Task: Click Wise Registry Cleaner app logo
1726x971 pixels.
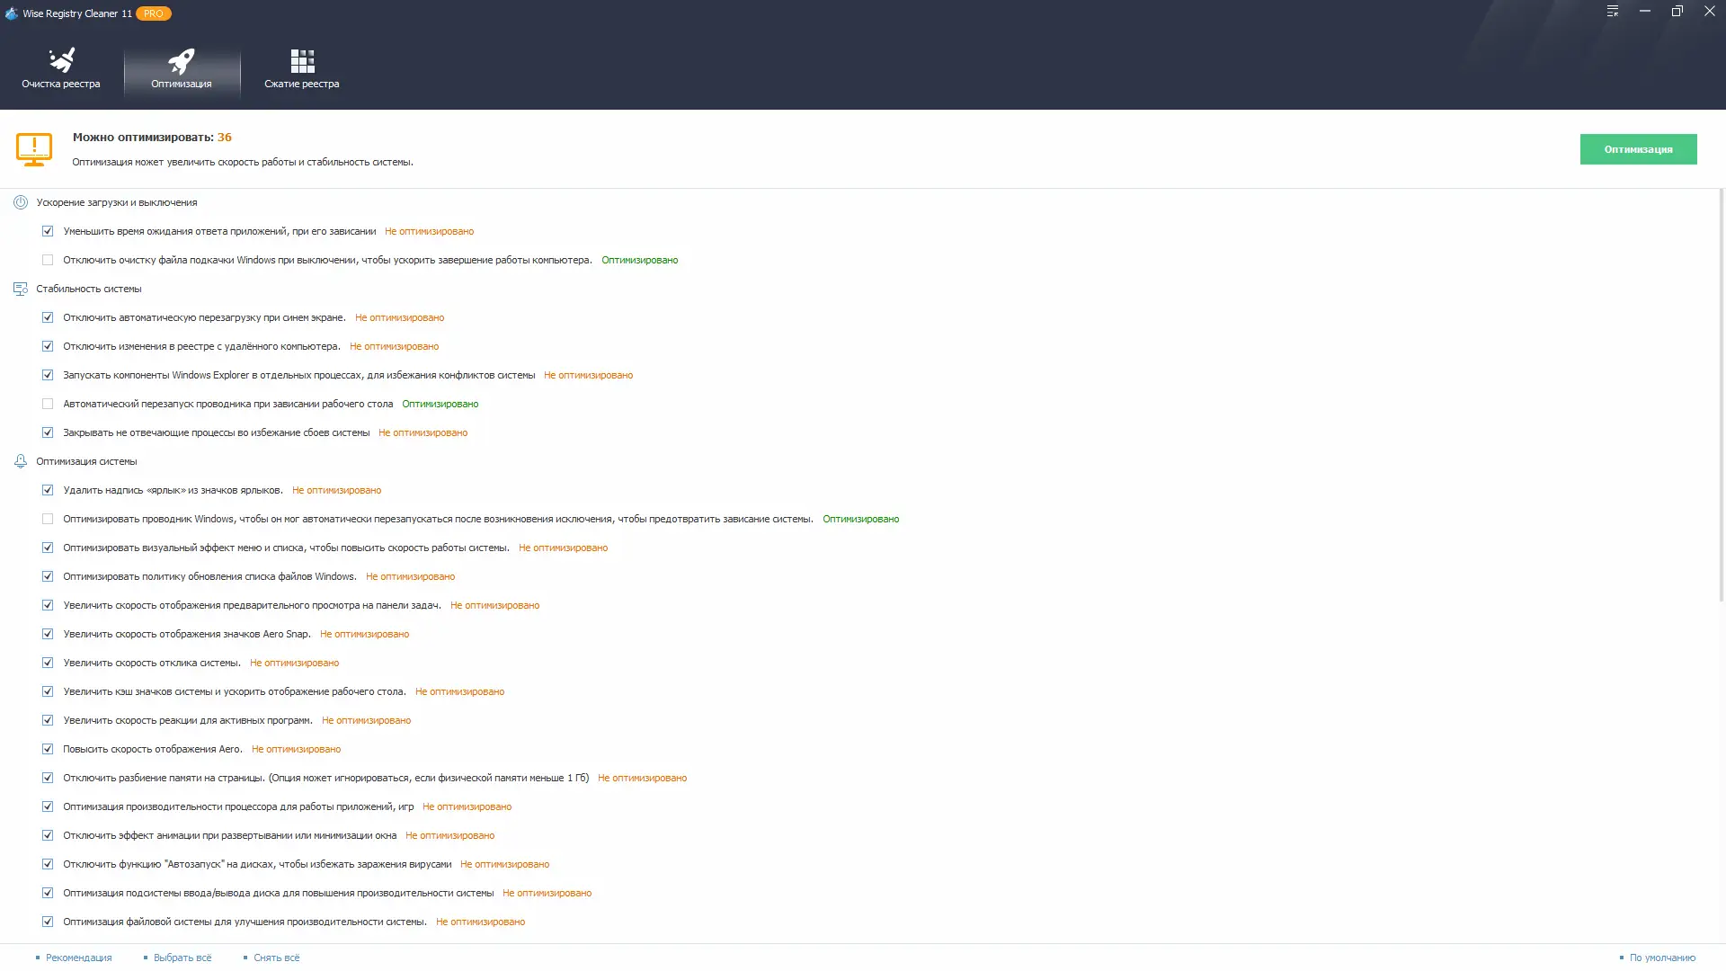Action: tap(12, 13)
